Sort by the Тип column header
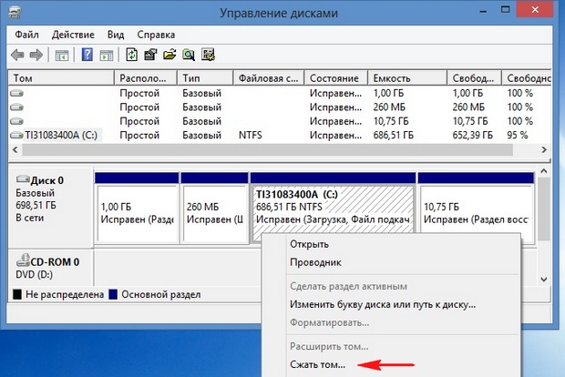The height and width of the screenshot is (377, 565). (205, 78)
